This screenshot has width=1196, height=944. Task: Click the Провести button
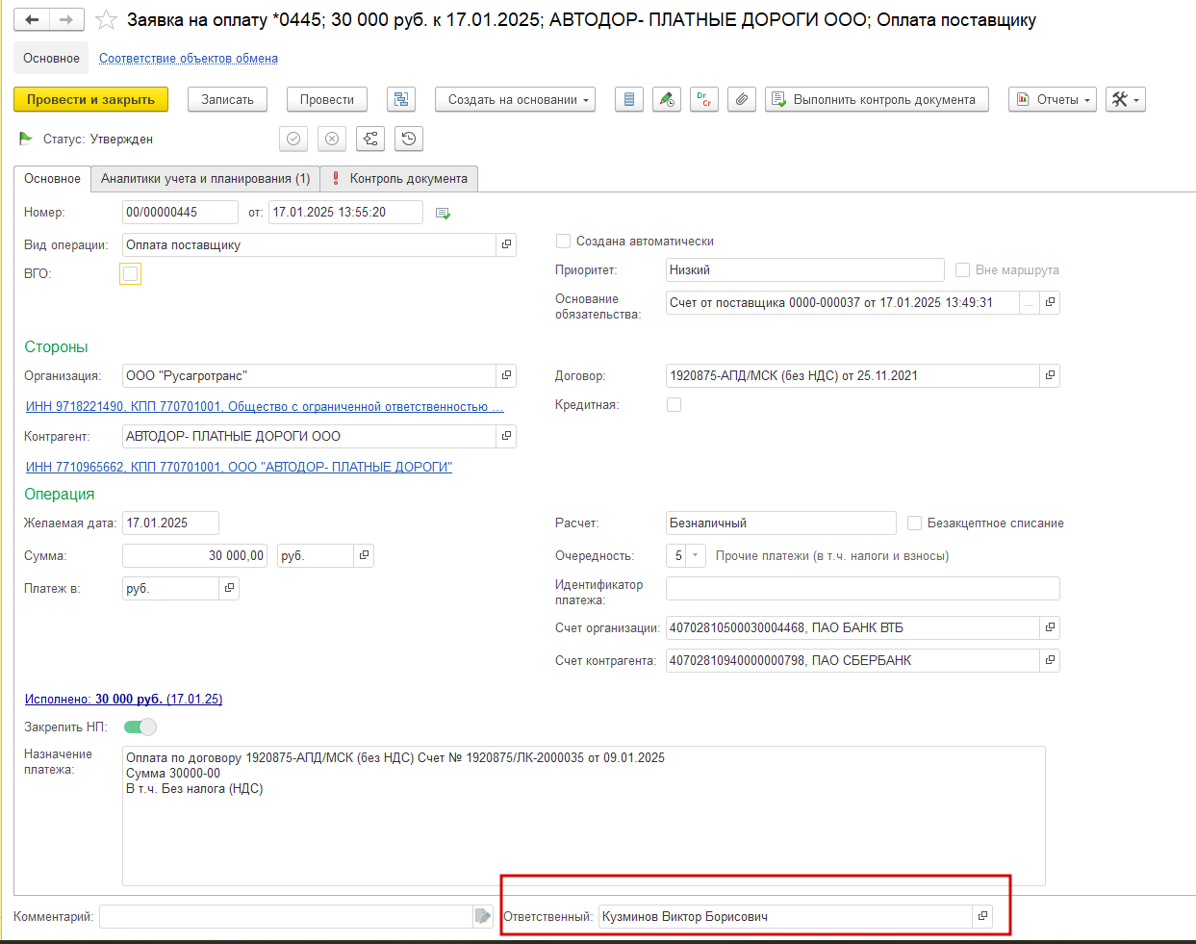[327, 99]
